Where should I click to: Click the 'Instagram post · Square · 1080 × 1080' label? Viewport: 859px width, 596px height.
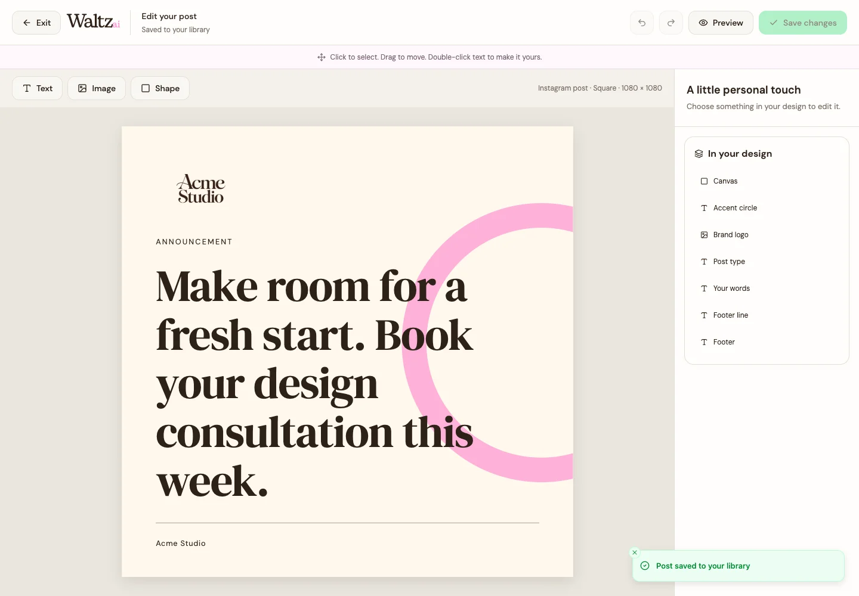[600, 88]
